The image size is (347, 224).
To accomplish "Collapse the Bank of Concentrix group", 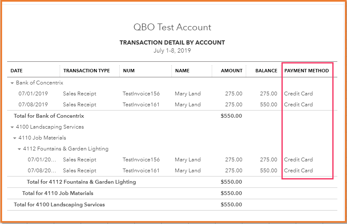I will pyautogui.click(x=12, y=83).
